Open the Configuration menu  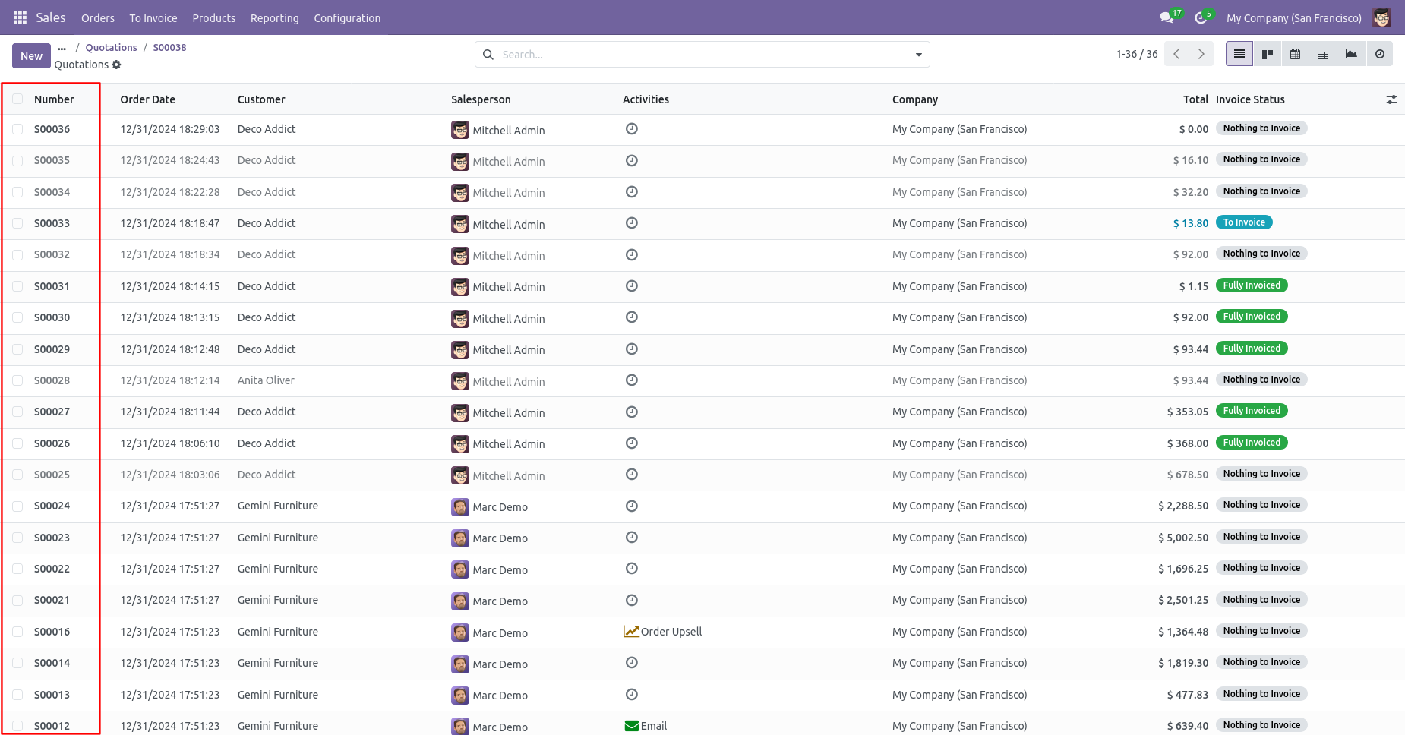click(347, 18)
